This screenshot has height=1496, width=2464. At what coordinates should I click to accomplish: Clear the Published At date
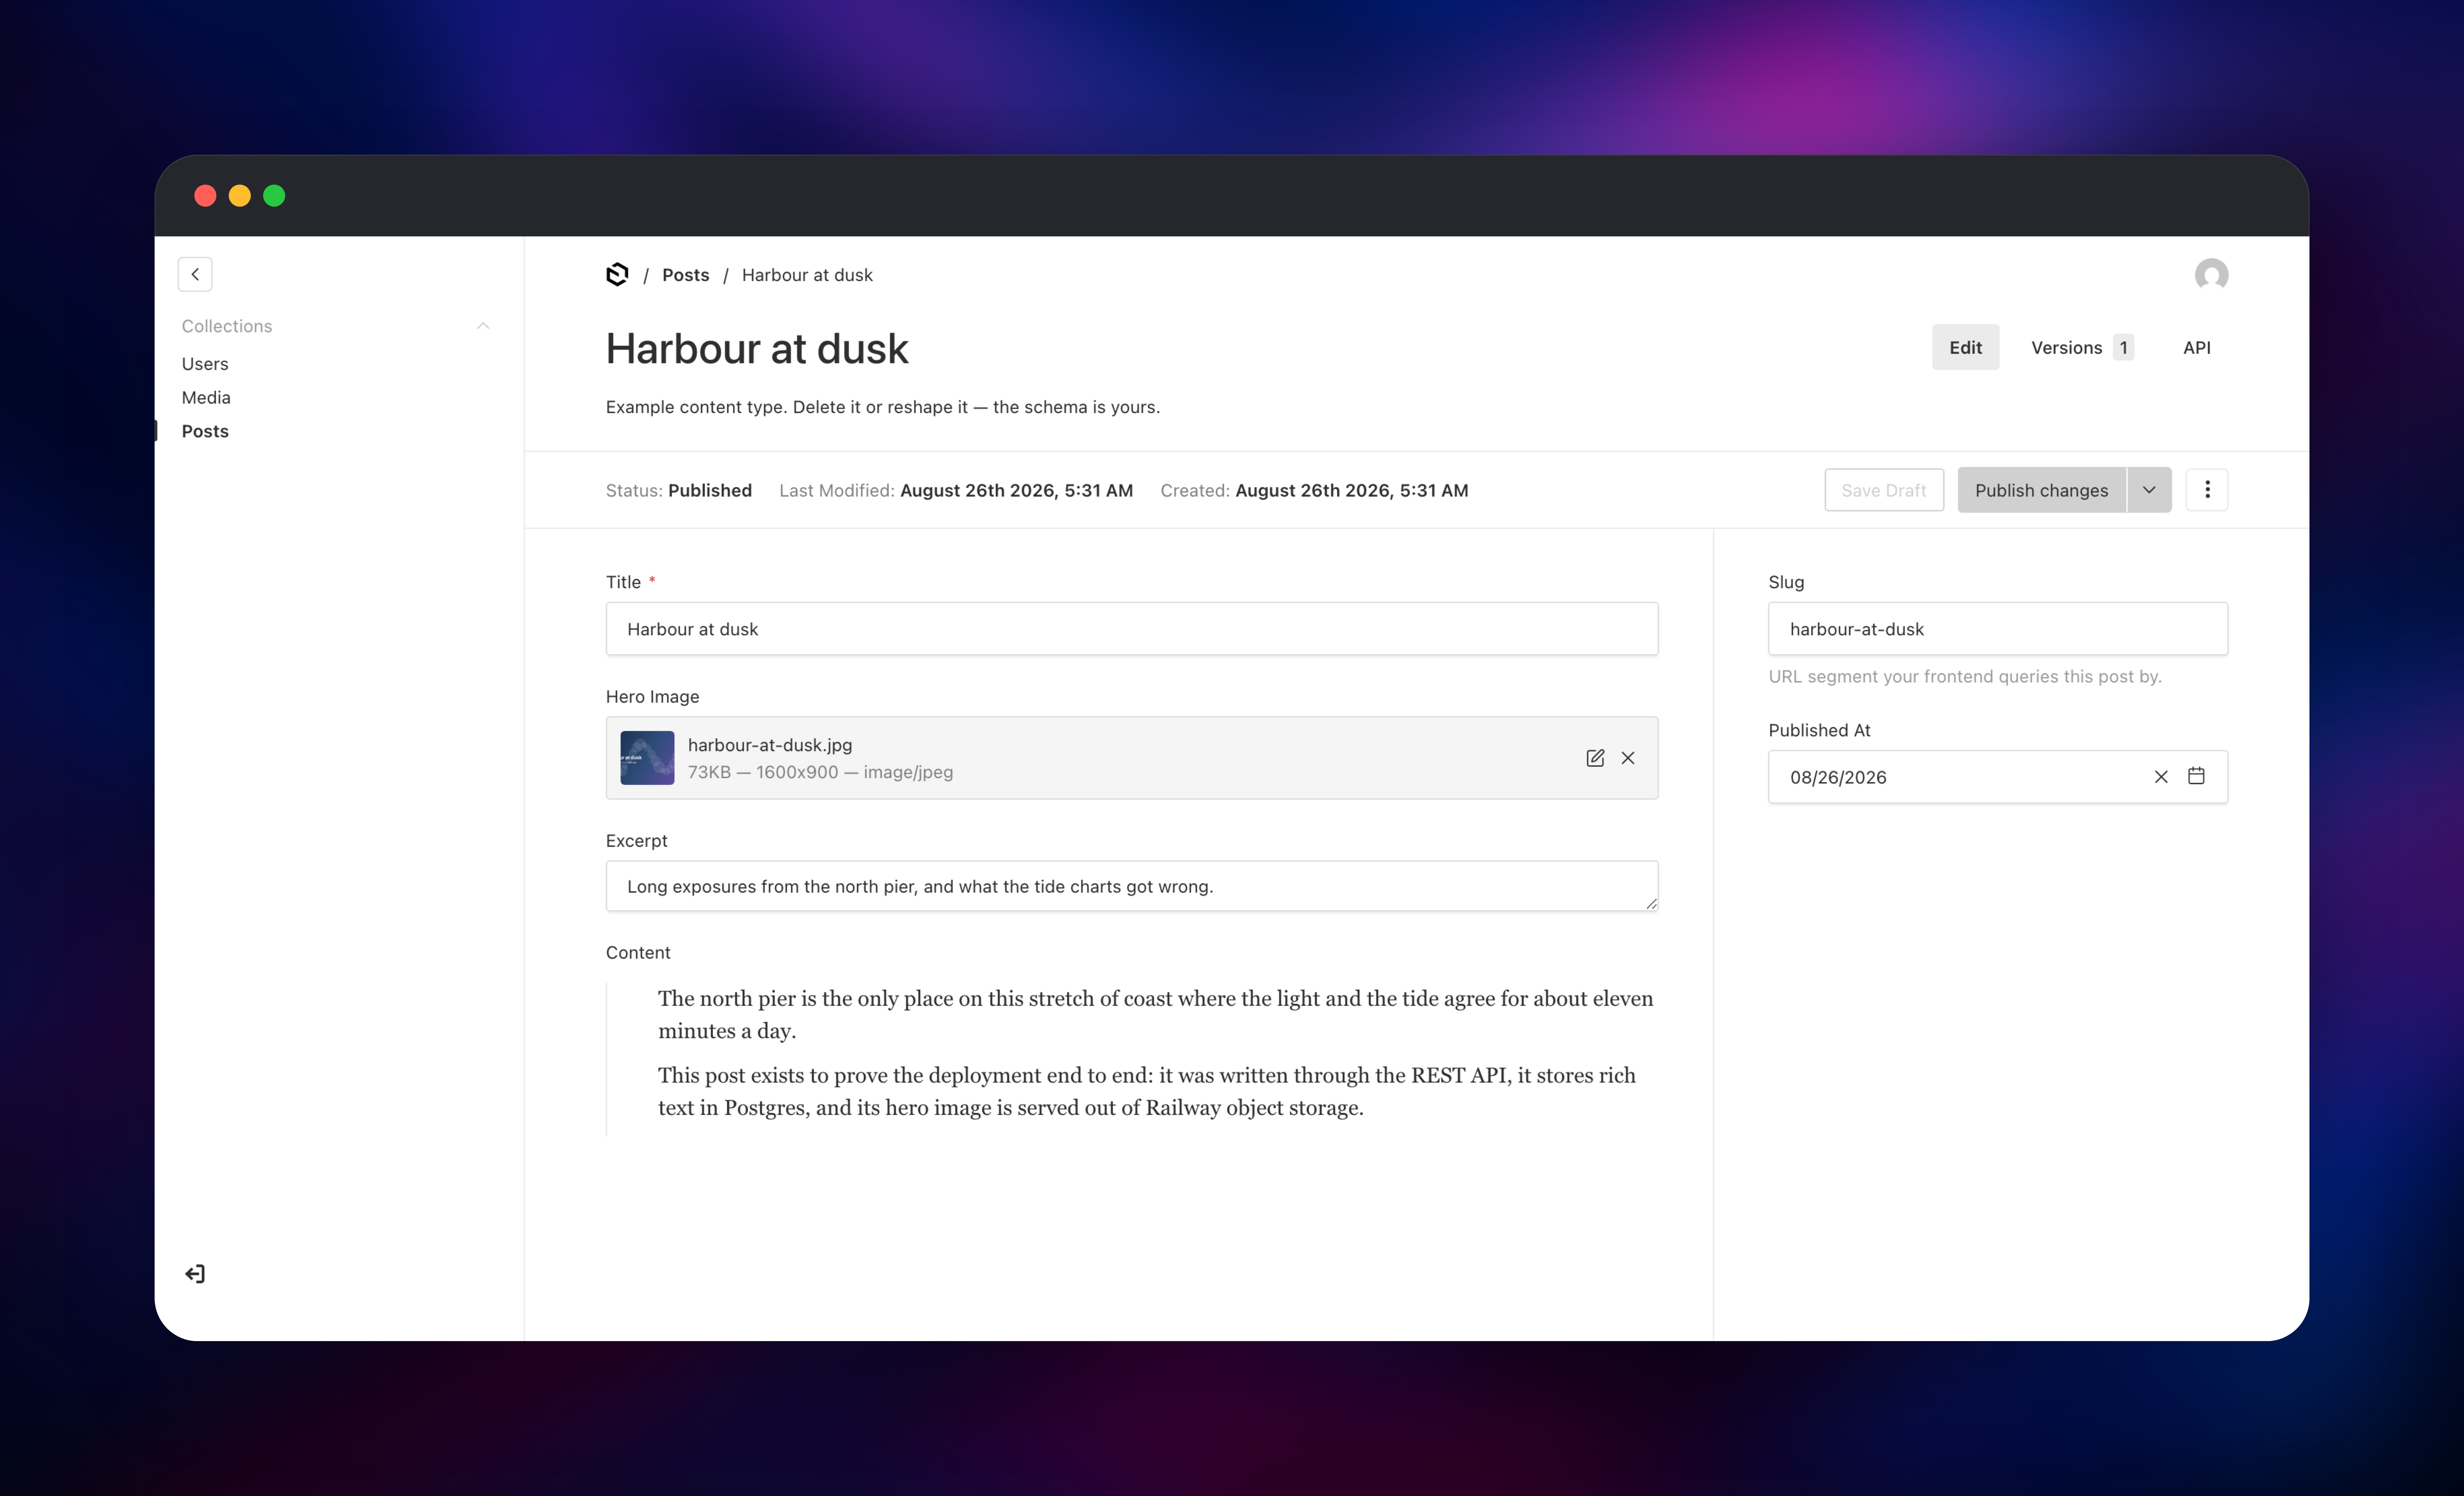[x=2161, y=777]
